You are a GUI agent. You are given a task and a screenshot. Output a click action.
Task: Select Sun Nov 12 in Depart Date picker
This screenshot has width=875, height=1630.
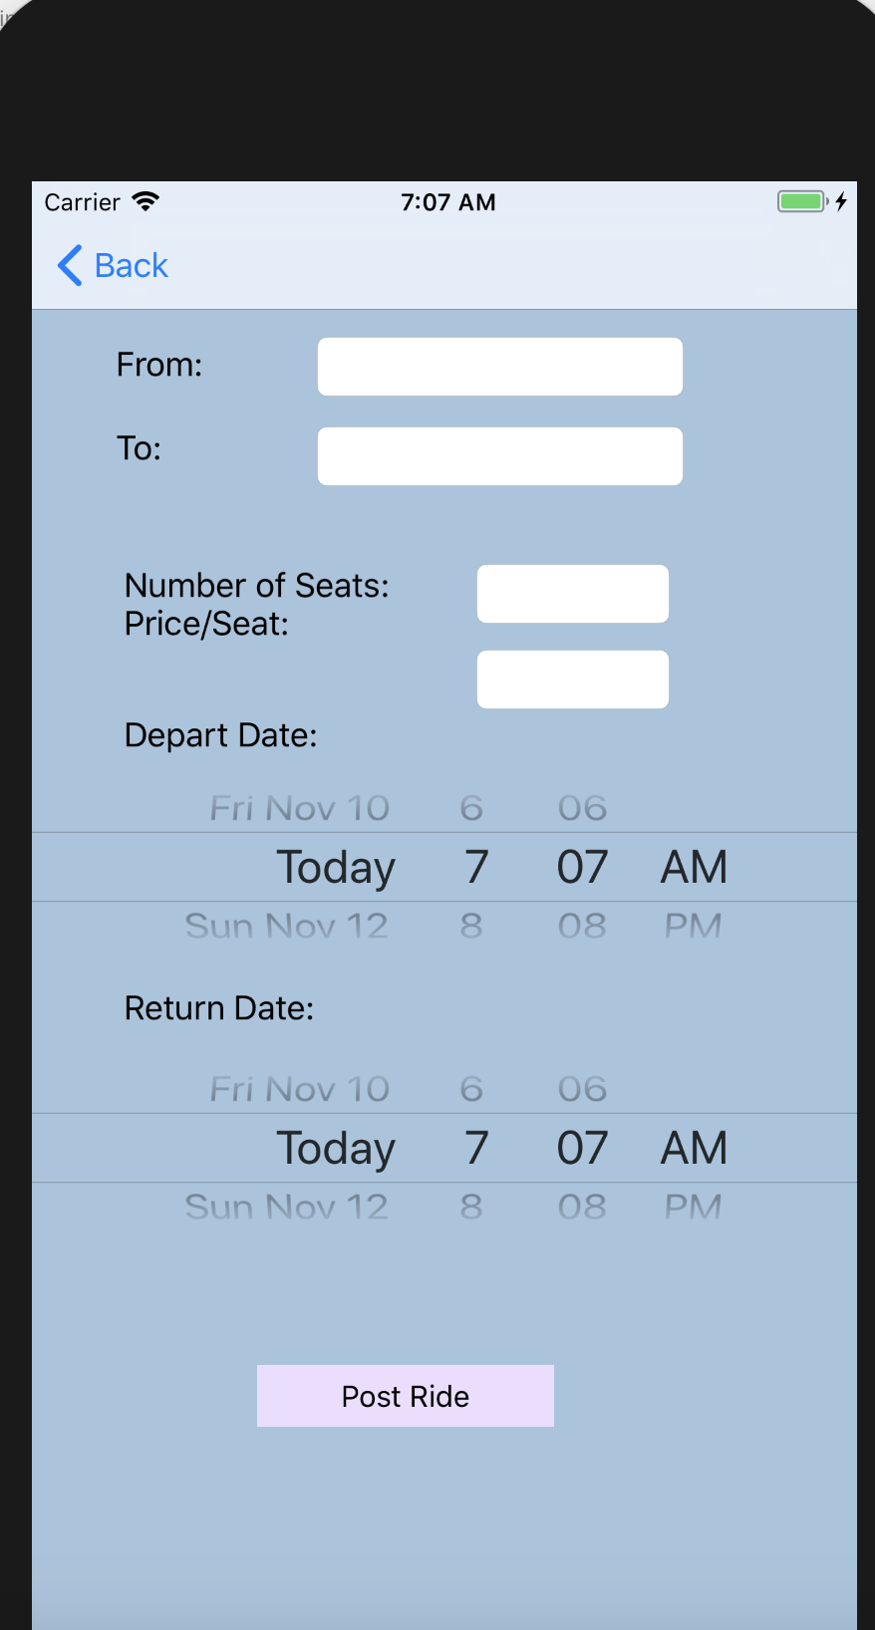[287, 926]
